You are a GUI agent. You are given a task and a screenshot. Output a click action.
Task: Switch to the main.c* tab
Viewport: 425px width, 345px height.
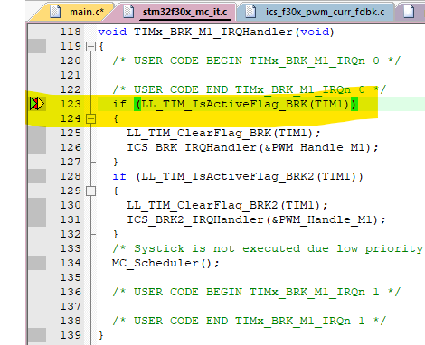pos(87,12)
